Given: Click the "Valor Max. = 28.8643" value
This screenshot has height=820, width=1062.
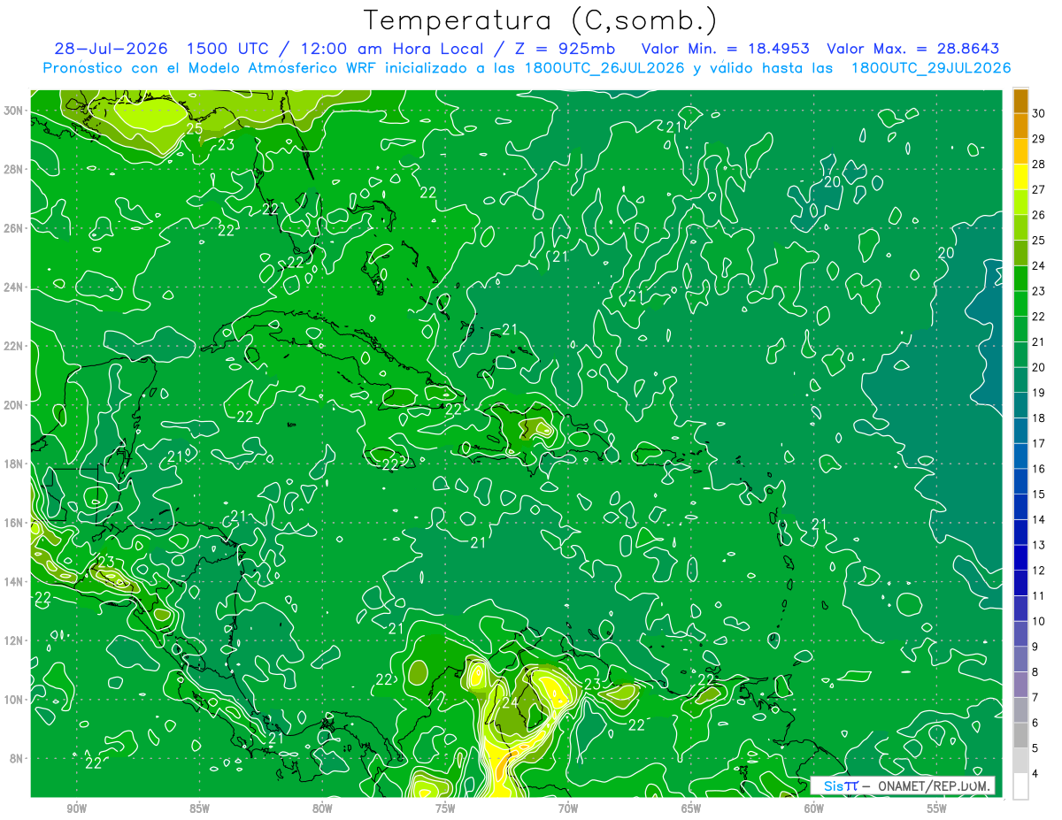Looking at the screenshot, I should 912,49.
